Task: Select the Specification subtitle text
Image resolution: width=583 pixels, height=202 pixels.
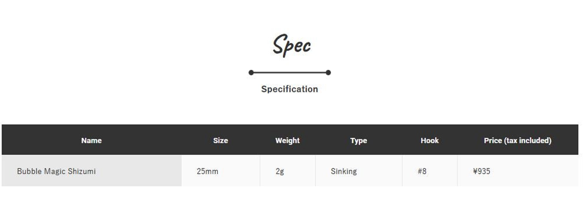Action: click(x=289, y=89)
